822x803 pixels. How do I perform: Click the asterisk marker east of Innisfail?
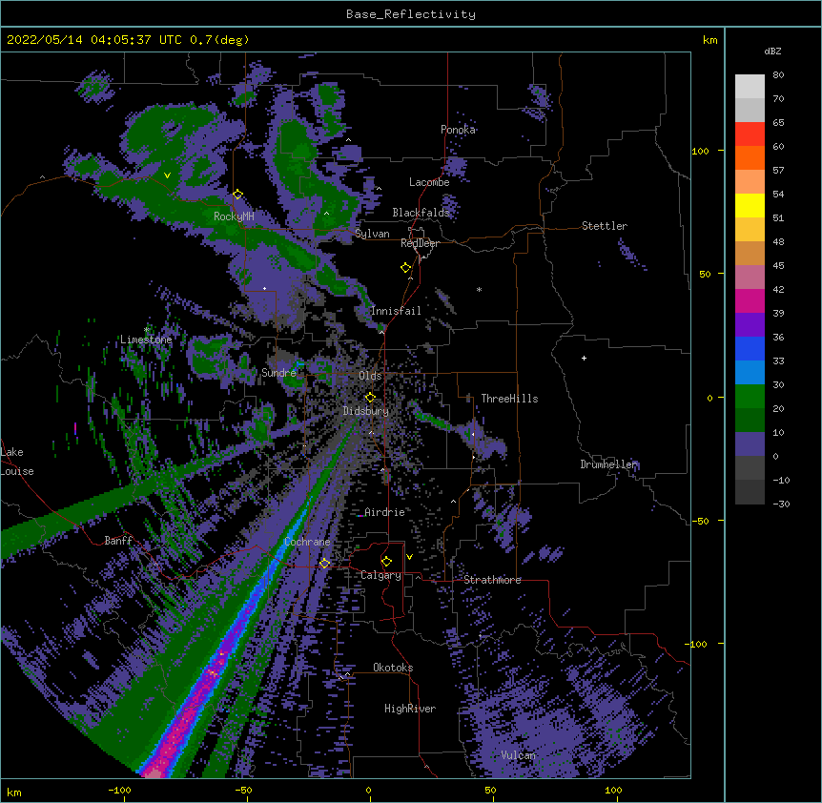point(479,290)
